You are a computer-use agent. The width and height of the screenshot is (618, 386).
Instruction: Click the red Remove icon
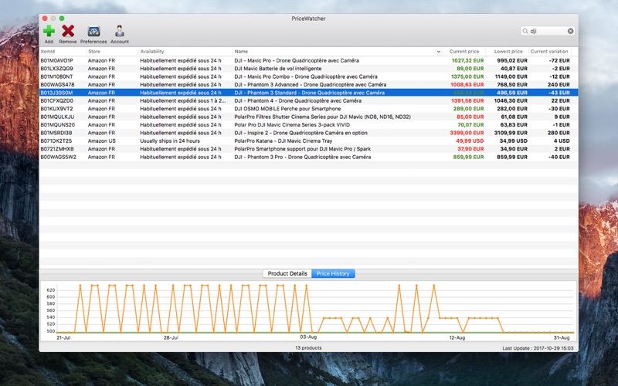(x=68, y=31)
